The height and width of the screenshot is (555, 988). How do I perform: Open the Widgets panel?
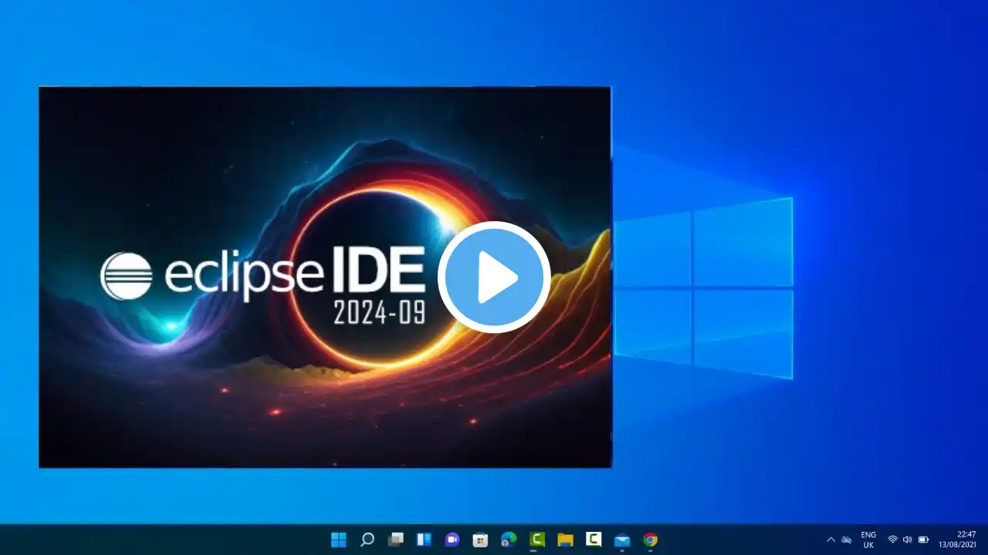click(424, 540)
